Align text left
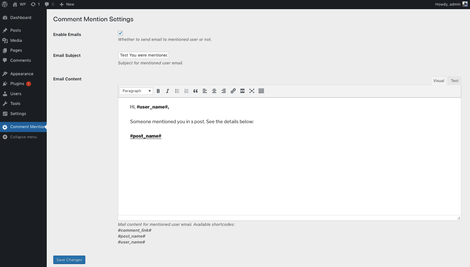 (205, 91)
